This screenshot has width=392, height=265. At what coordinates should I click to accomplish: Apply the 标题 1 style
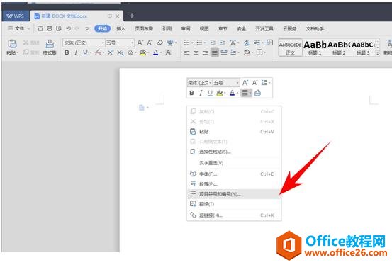pos(315,47)
